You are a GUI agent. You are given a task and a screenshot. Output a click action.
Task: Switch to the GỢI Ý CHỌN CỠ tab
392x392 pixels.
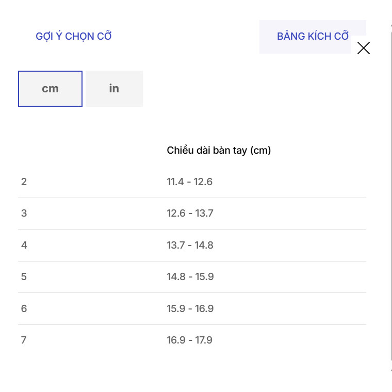[x=73, y=37]
